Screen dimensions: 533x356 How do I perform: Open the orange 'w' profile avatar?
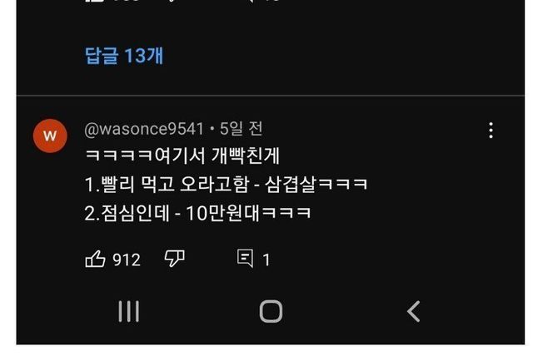pyautogui.click(x=50, y=136)
